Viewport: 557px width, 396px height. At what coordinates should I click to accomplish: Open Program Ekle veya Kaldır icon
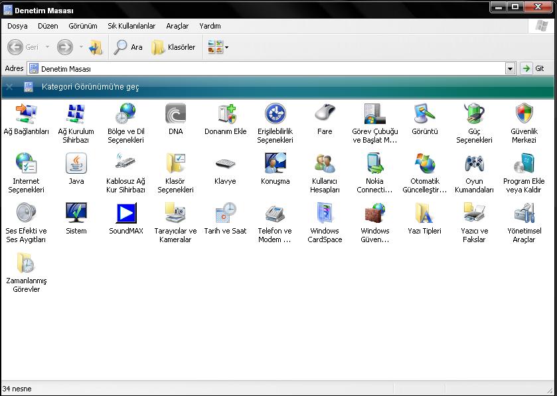tap(524, 164)
